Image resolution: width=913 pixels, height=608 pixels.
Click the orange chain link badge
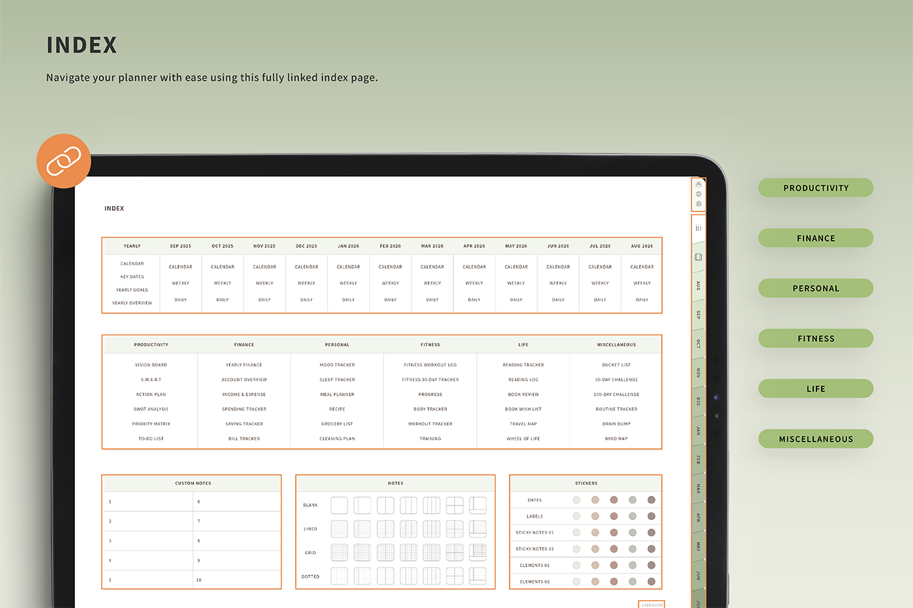point(63,161)
